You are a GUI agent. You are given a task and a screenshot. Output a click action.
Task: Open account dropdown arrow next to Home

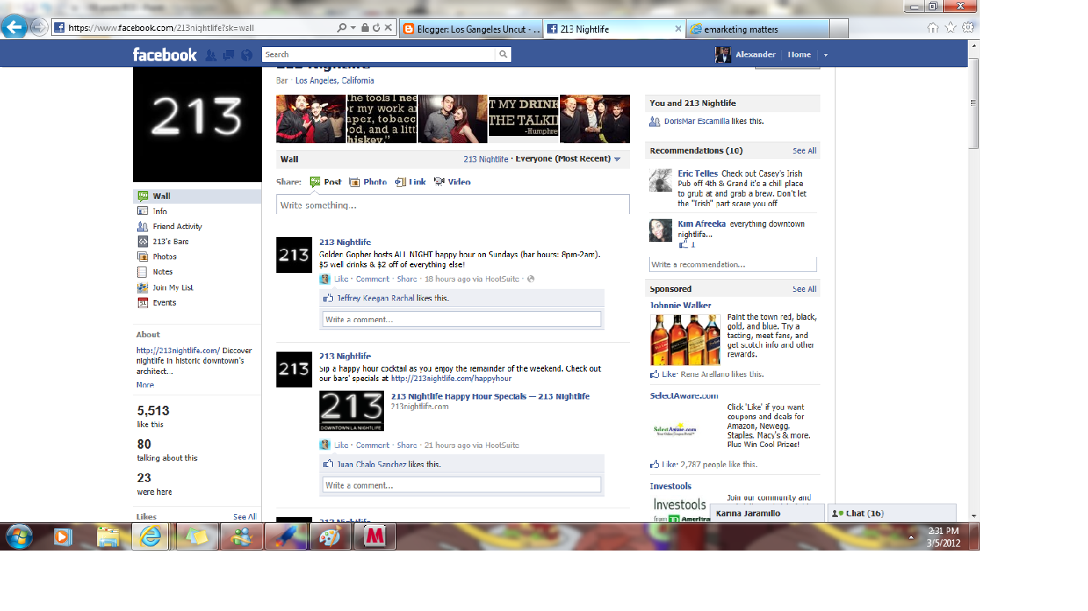click(x=825, y=55)
